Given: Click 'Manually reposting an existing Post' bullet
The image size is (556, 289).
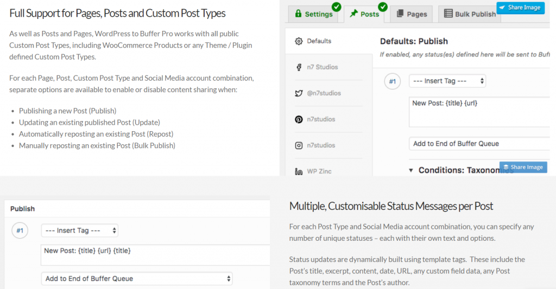Looking at the screenshot, I should pos(97,145).
